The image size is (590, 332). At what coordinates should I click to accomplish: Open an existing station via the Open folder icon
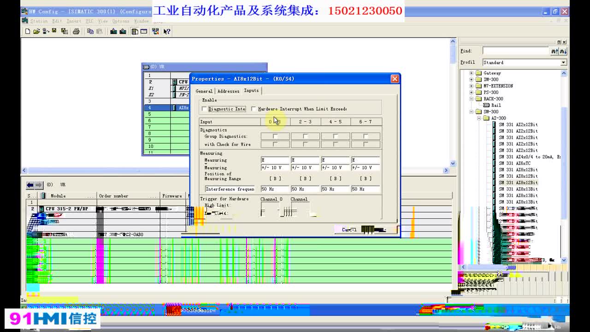pos(38,31)
